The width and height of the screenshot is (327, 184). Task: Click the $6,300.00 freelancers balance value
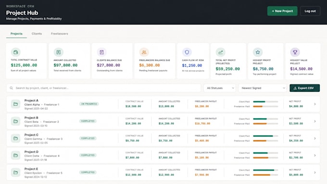(150, 65)
